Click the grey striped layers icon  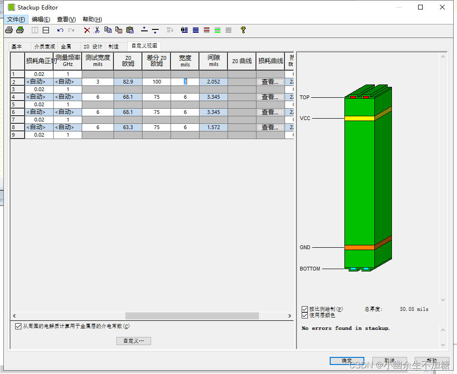pyautogui.click(x=228, y=30)
